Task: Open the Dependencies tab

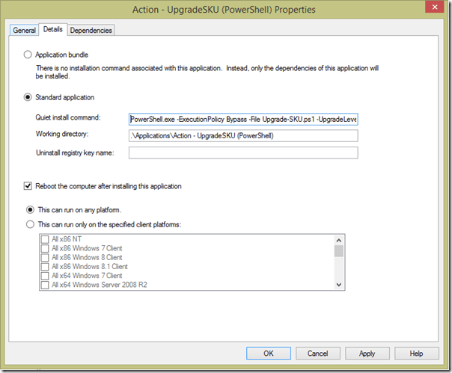Action: coord(91,31)
